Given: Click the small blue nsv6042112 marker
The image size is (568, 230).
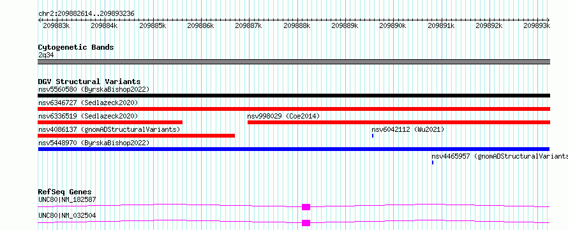Looking at the screenshot, I should click(373, 136).
